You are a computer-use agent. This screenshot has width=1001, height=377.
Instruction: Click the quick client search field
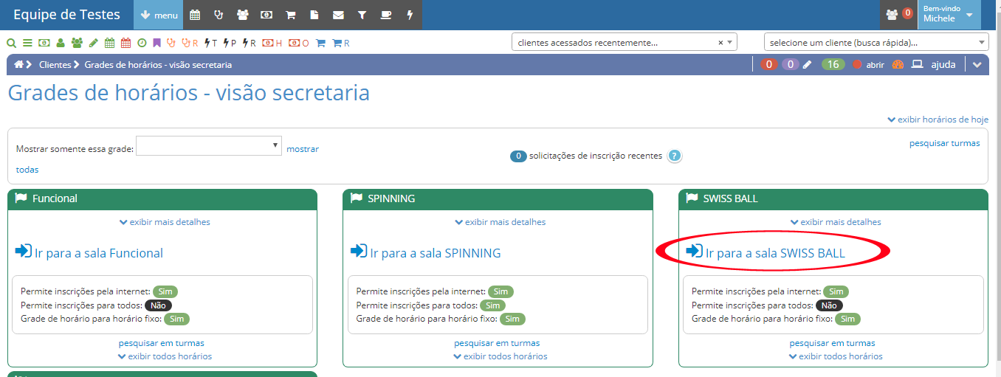click(x=875, y=43)
